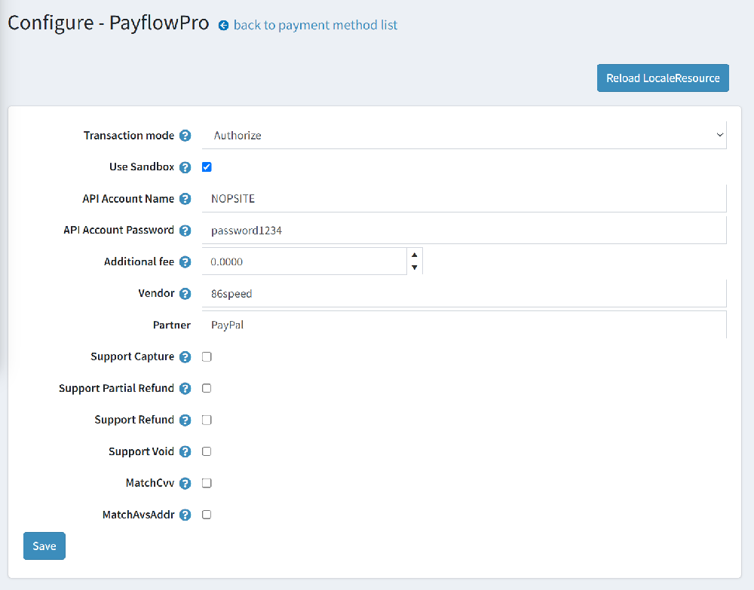754x590 pixels.
Task: Click the Support Partial Refund help icon
Action: [x=185, y=388]
